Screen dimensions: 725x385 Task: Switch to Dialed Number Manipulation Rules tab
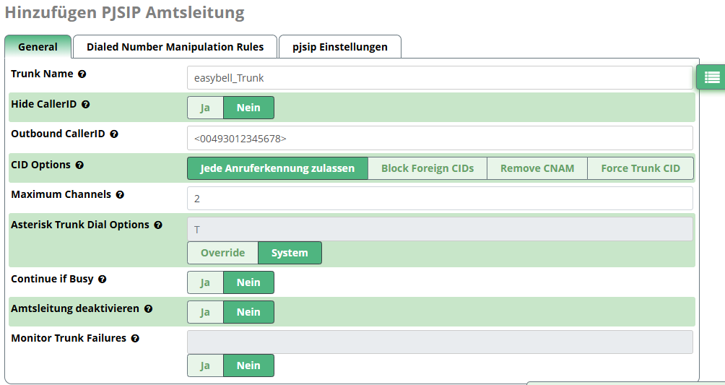tap(175, 47)
